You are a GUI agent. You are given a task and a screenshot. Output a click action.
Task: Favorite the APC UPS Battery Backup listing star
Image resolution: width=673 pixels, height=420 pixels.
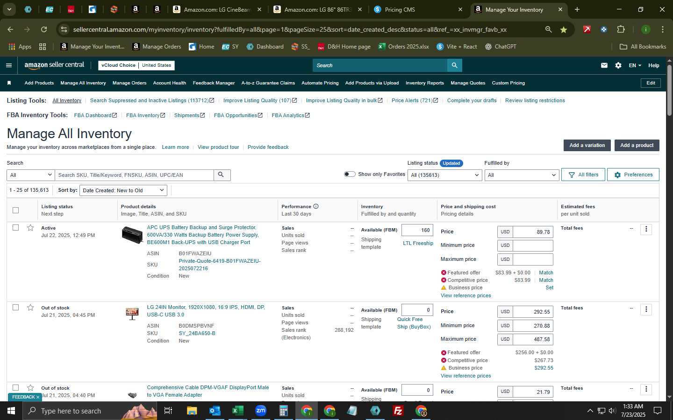[30, 228]
